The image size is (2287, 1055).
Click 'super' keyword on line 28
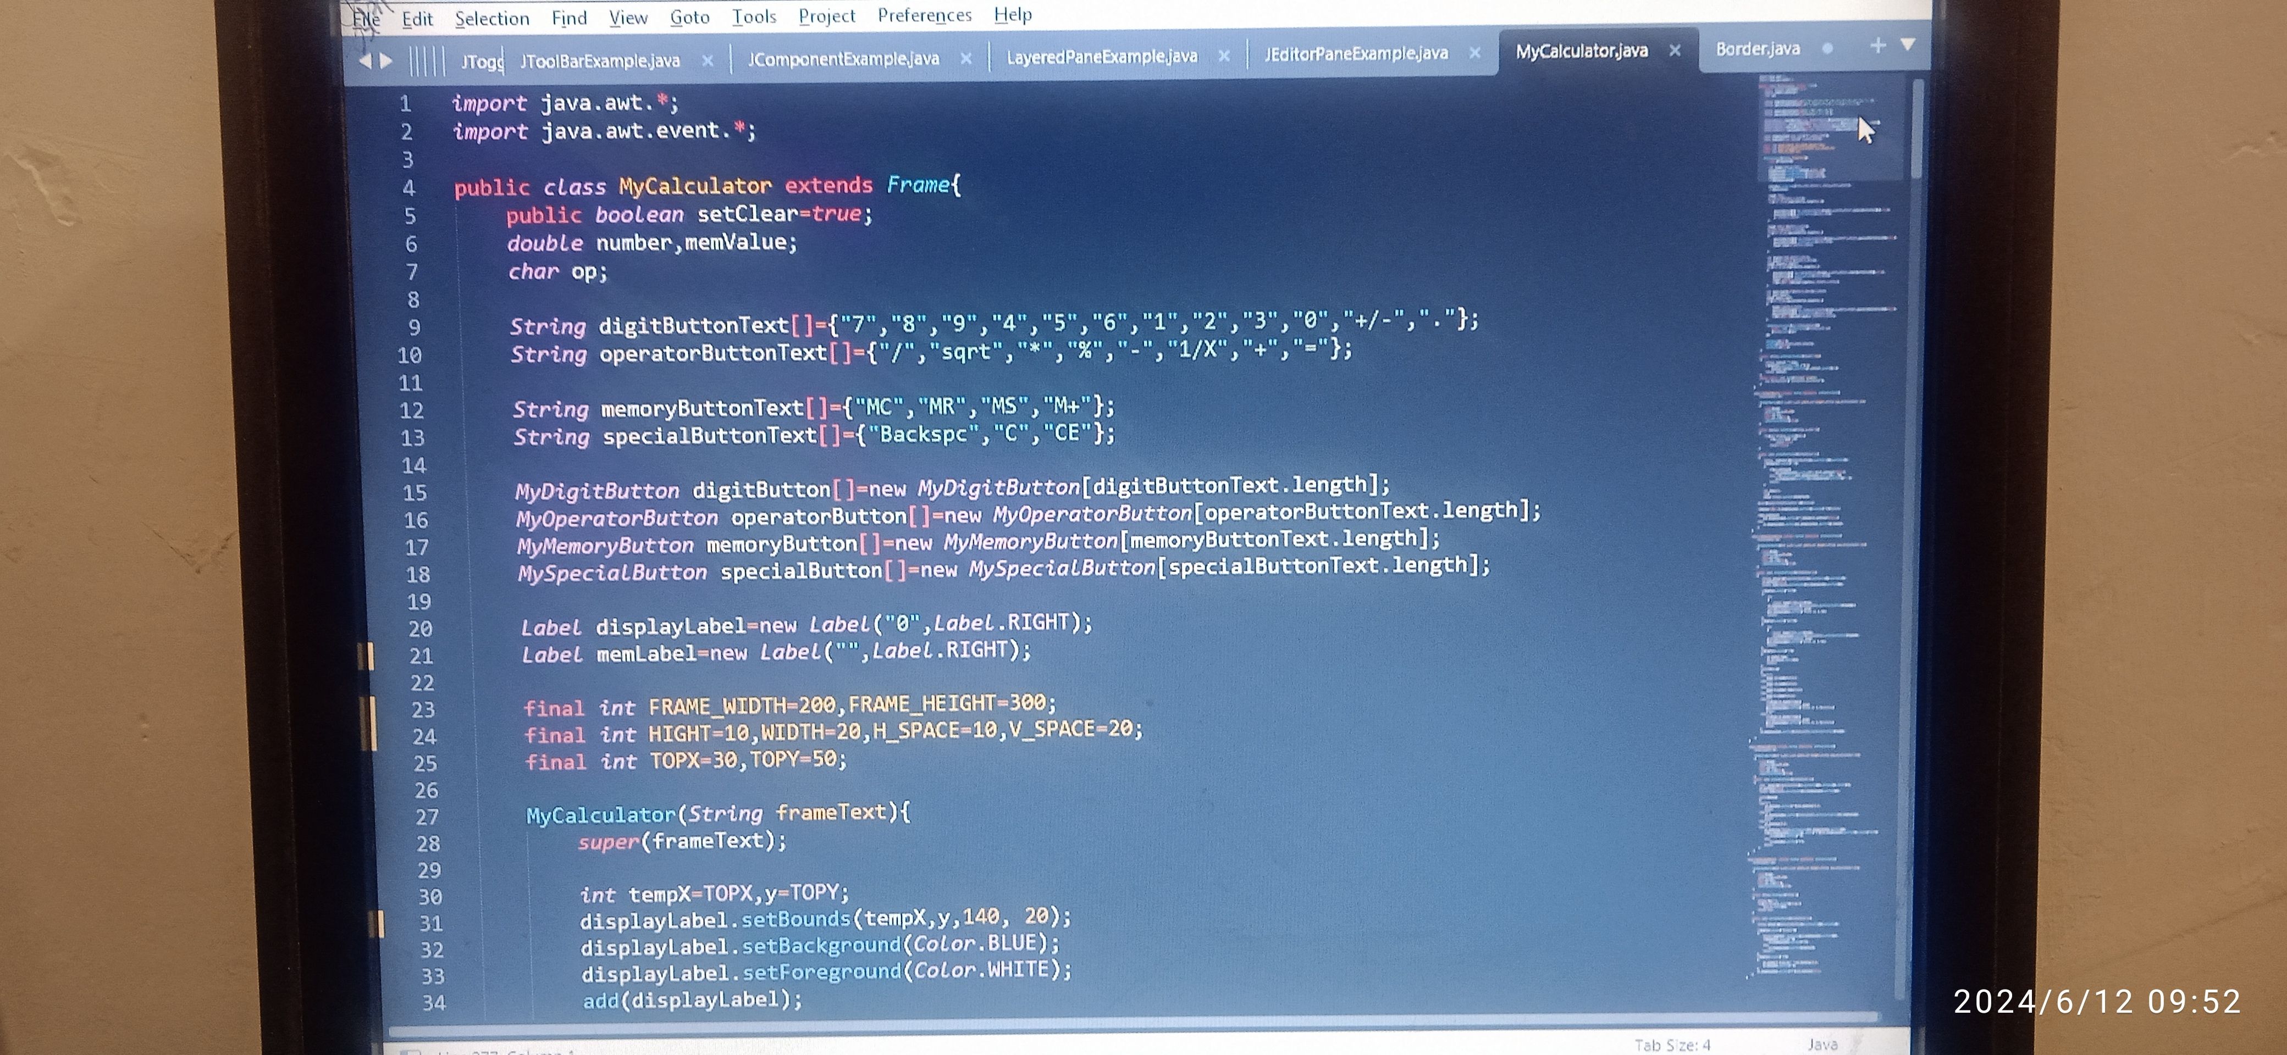[x=608, y=842]
